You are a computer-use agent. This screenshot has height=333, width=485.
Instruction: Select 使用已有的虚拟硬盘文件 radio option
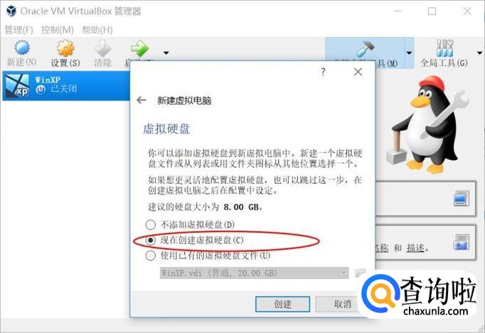(150, 255)
